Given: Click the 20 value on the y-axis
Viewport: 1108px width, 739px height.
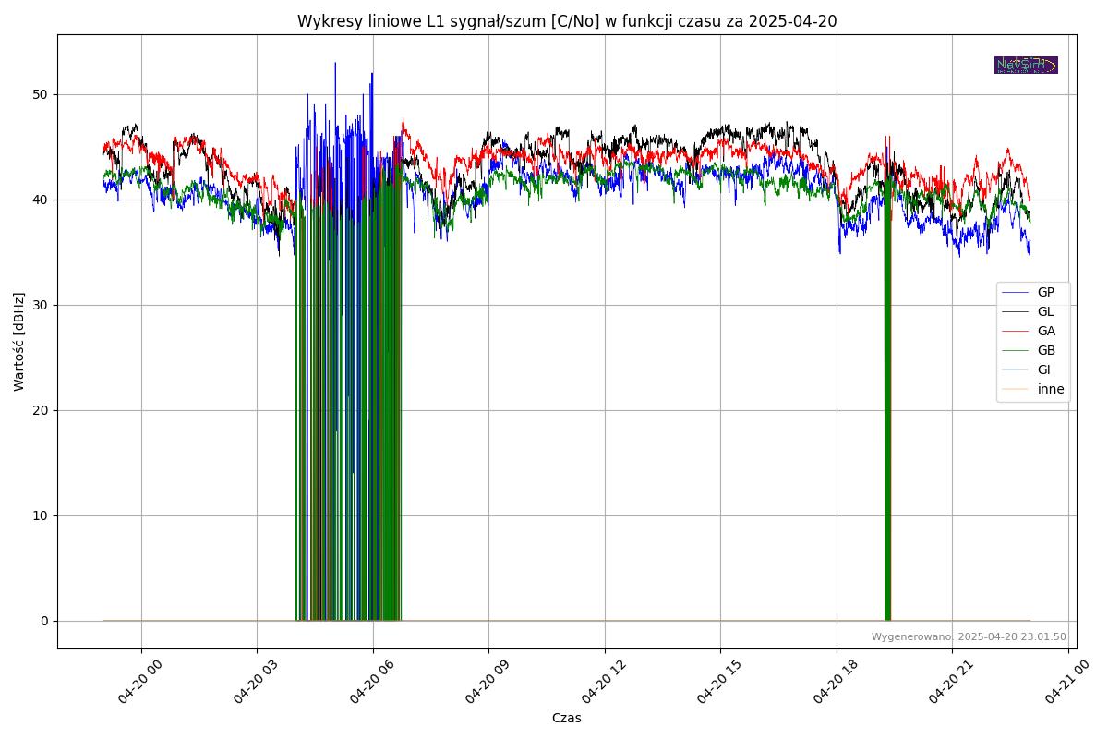Looking at the screenshot, I should click(x=39, y=410).
